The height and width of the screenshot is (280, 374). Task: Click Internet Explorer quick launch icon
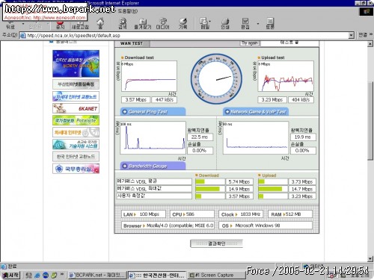(37, 276)
